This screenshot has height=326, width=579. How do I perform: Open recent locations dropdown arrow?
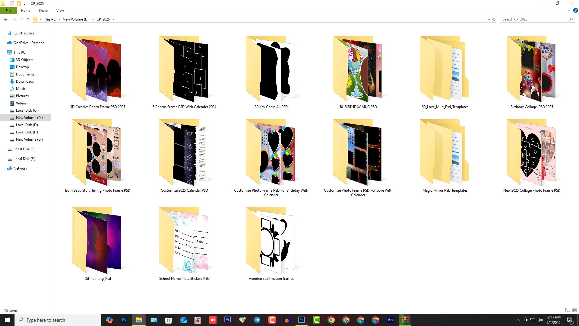(x=22, y=19)
